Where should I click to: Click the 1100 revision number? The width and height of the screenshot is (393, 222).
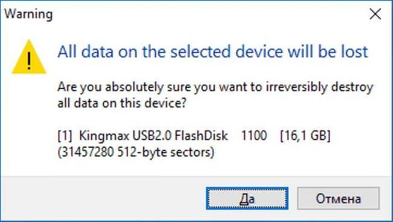tap(254, 135)
